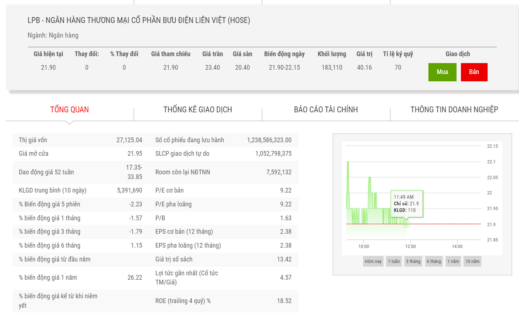Viewport: 519px width, 314px height.
Task: Choose the 6 tháng chart range
Action: pos(434,261)
